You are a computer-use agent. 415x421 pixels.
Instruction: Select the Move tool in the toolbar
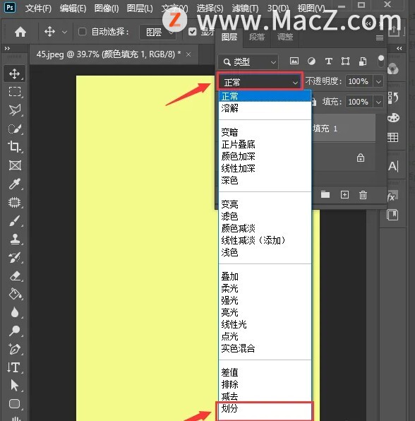point(15,73)
